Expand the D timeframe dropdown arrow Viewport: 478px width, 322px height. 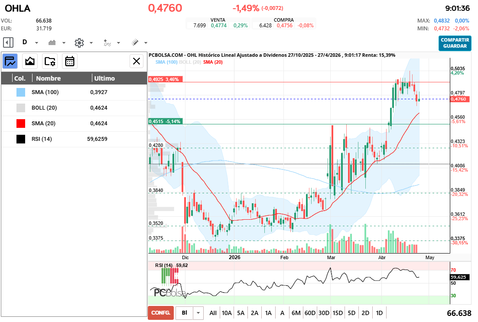[36, 43]
